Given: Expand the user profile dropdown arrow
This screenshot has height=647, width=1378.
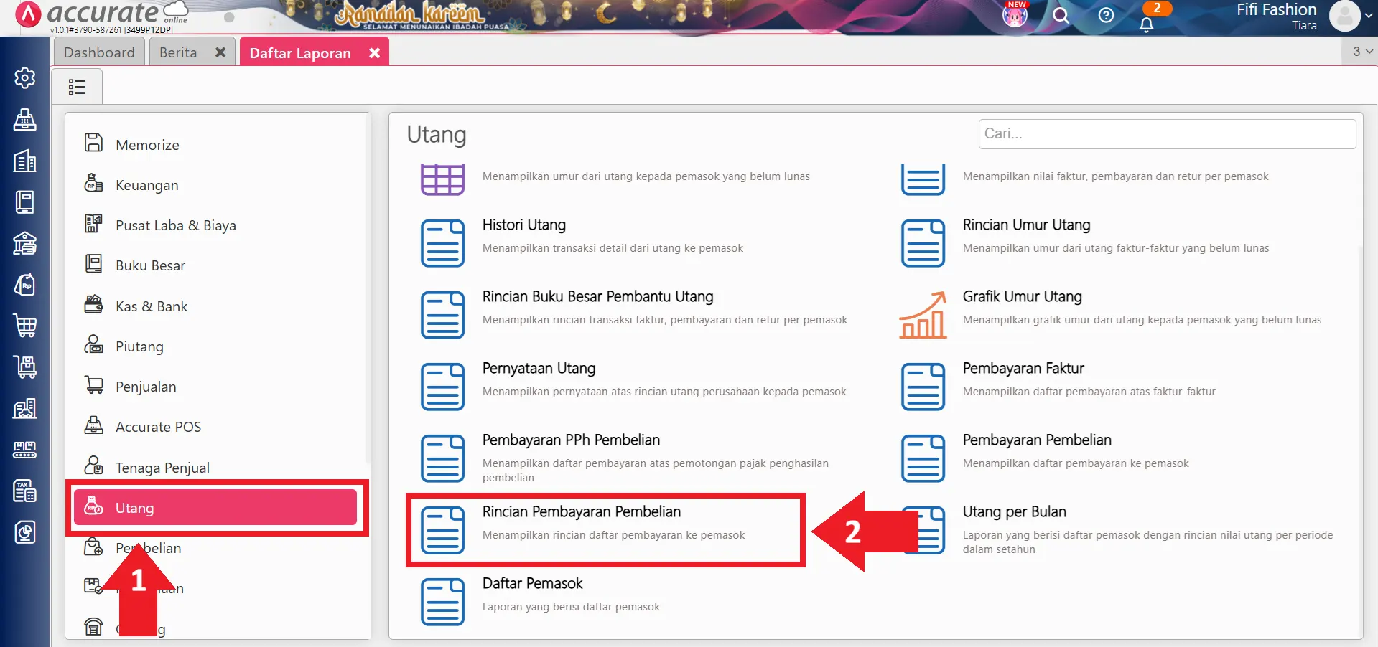Looking at the screenshot, I should (1368, 15).
